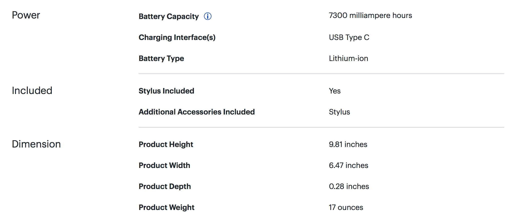The height and width of the screenshot is (218, 512).
Task: Select the Lithium-ion value text
Action: (348, 58)
